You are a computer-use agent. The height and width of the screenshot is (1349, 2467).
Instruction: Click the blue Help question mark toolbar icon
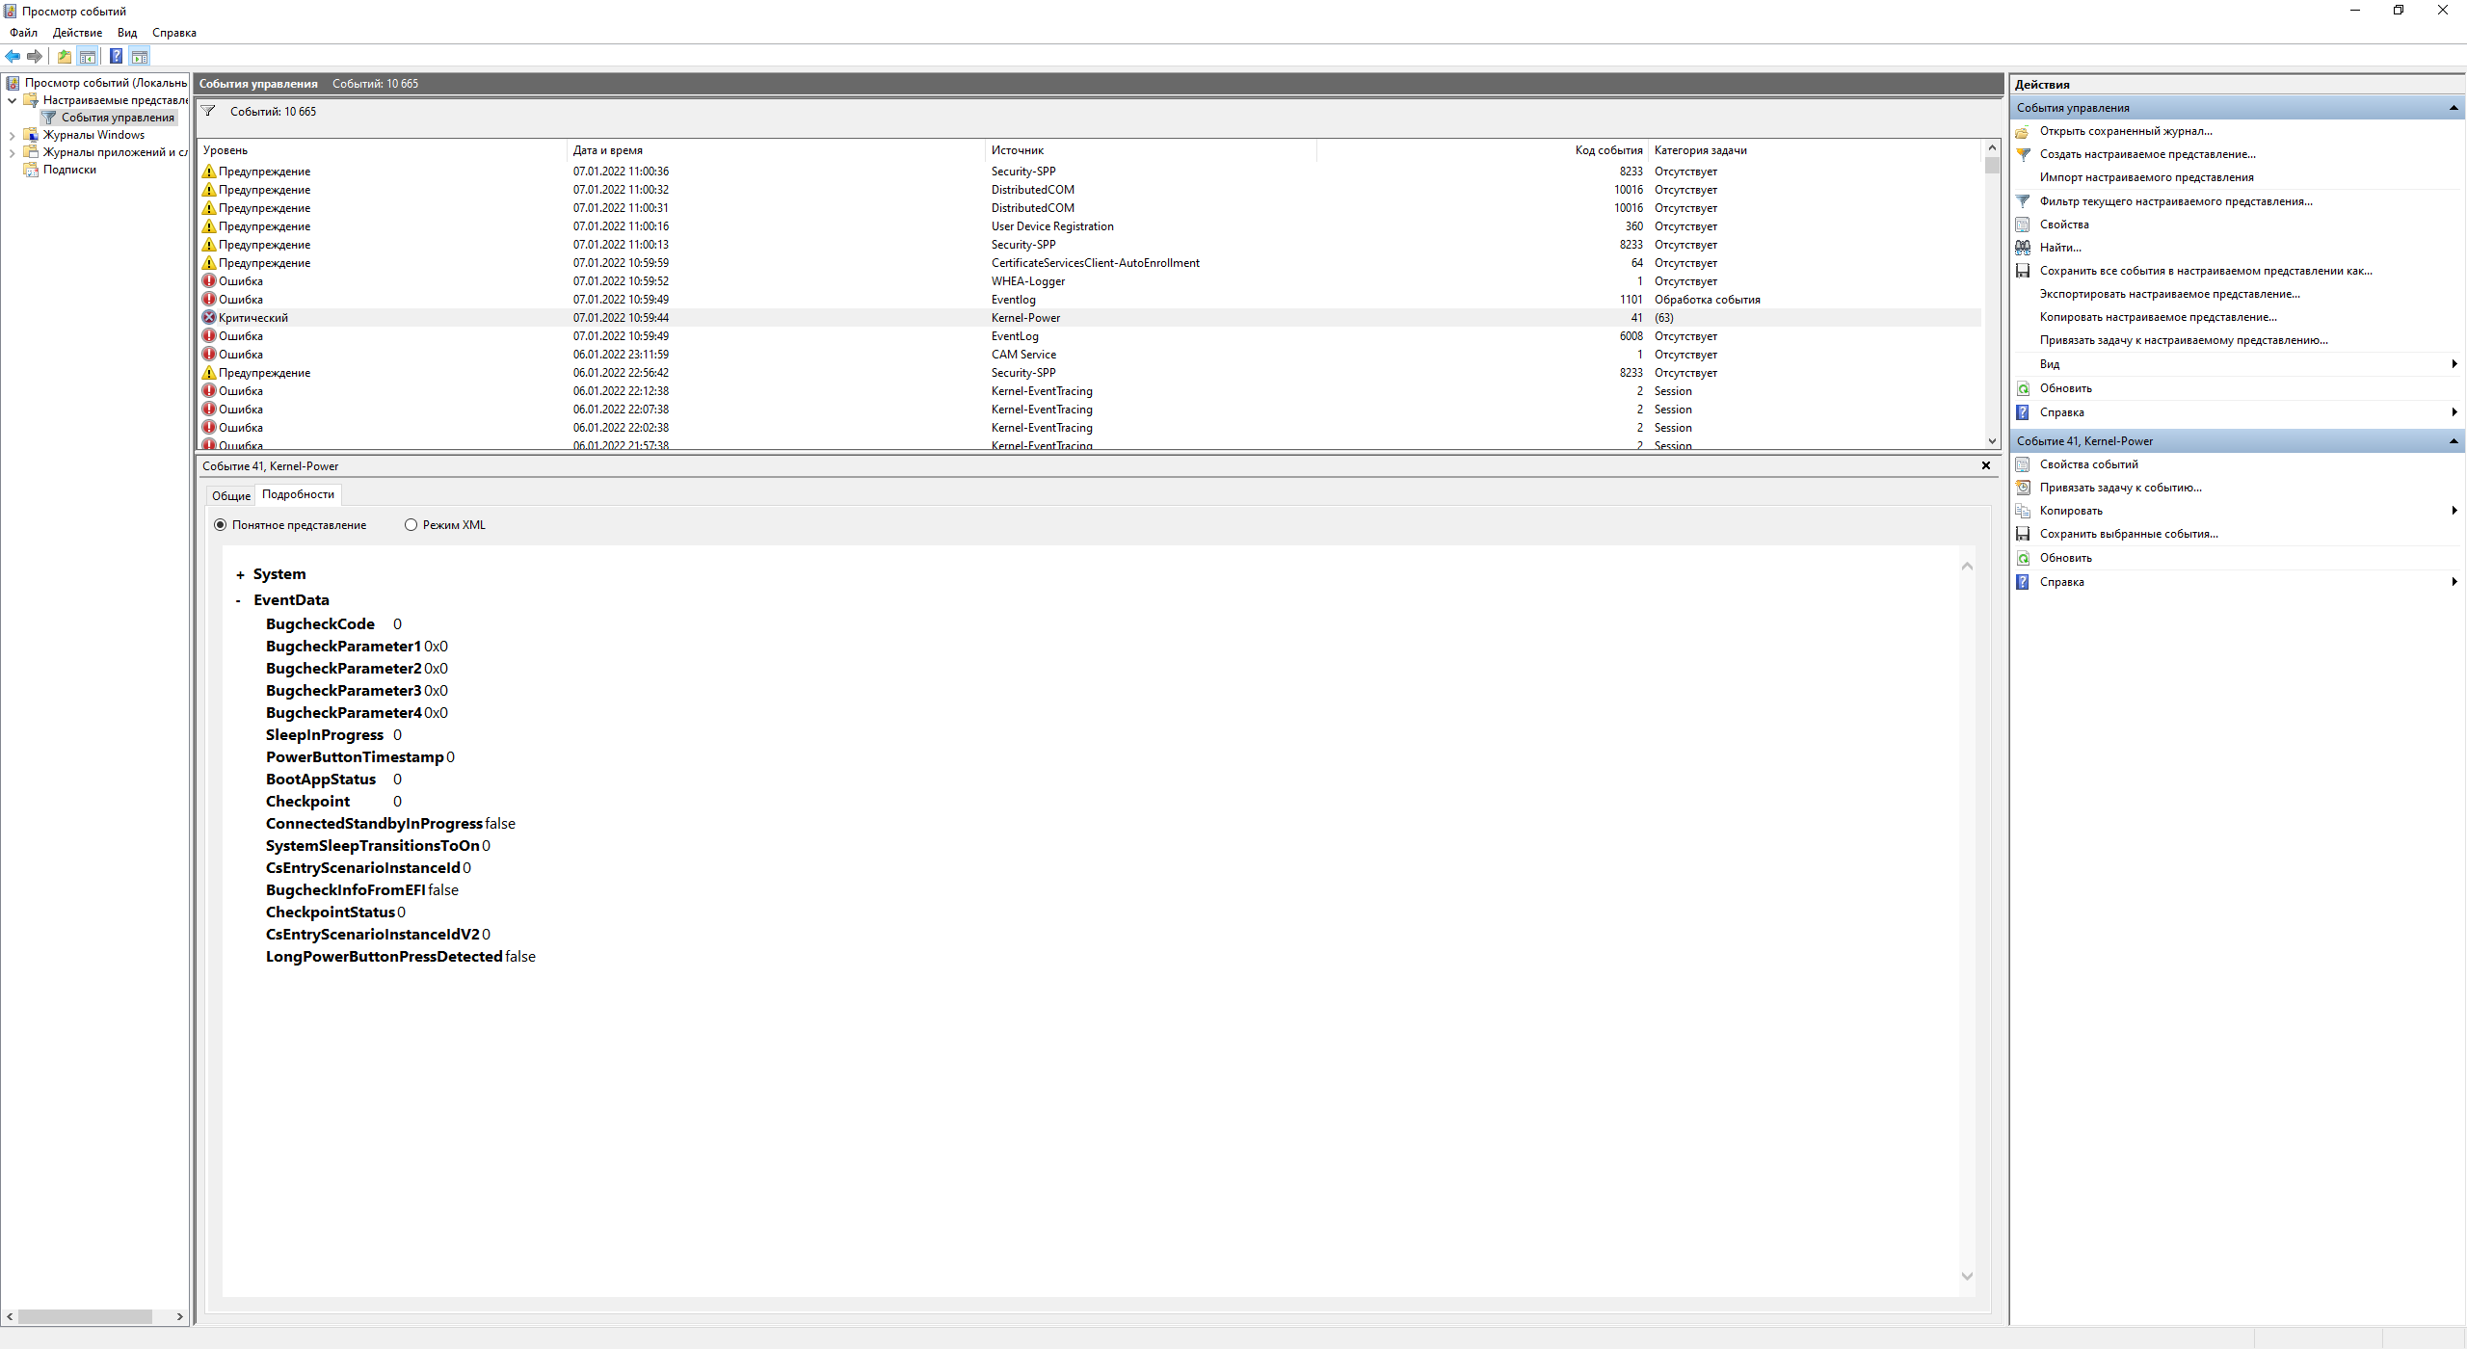coord(116,56)
